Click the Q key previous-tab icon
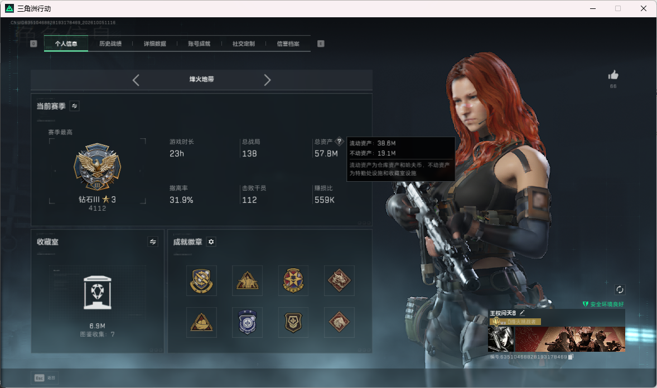Screen dimensions: 657x388 [33, 43]
